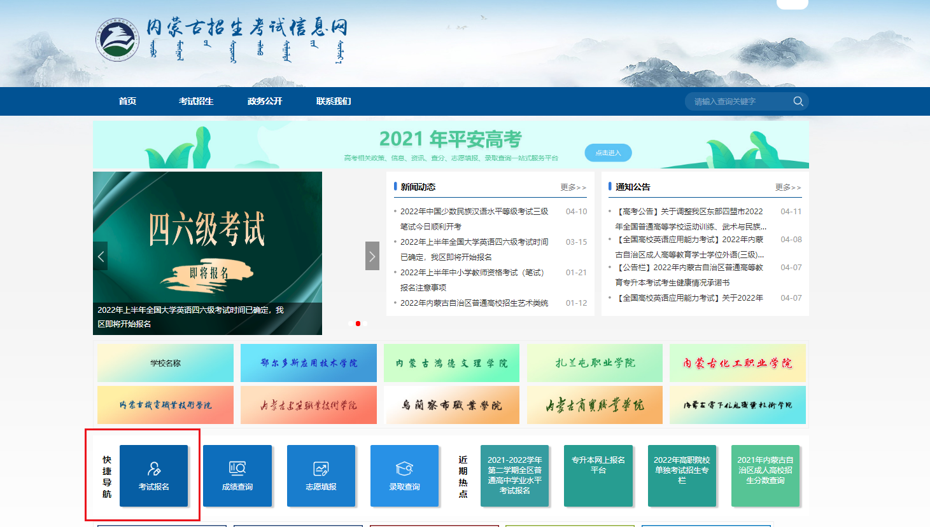This screenshot has width=930, height=527.
Task: Click the 内蒙古招生考试信息网 title
Action: [x=247, y=27]
